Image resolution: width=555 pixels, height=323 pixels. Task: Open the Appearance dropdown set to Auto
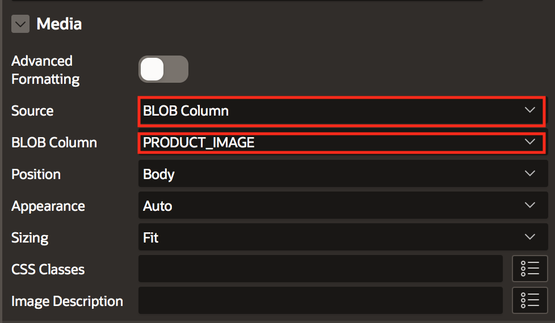tap(340, 206)
